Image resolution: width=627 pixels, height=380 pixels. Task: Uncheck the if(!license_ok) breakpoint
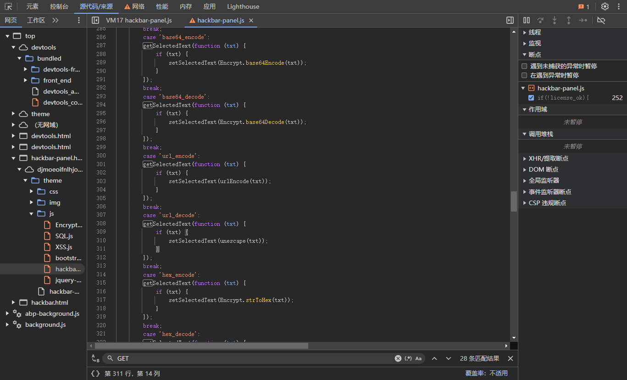point(531,98)
